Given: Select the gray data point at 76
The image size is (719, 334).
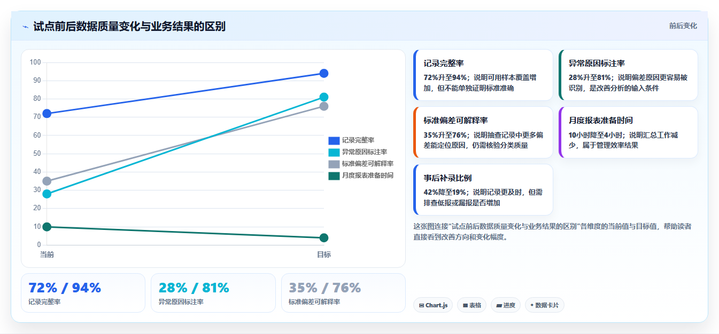Looking at the screenshot, I should [324, 106].
